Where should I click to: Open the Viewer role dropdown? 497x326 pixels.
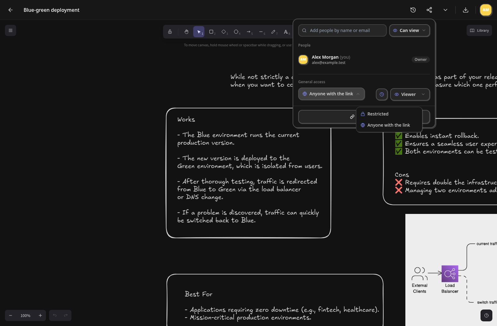(x=410, y=94)
